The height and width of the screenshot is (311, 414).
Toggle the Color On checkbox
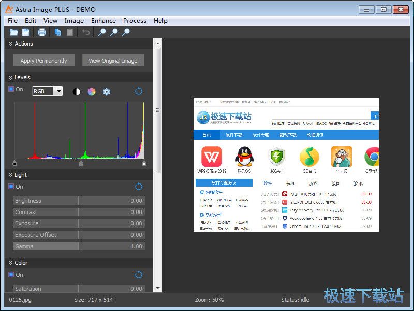click(x=11, y=275)
